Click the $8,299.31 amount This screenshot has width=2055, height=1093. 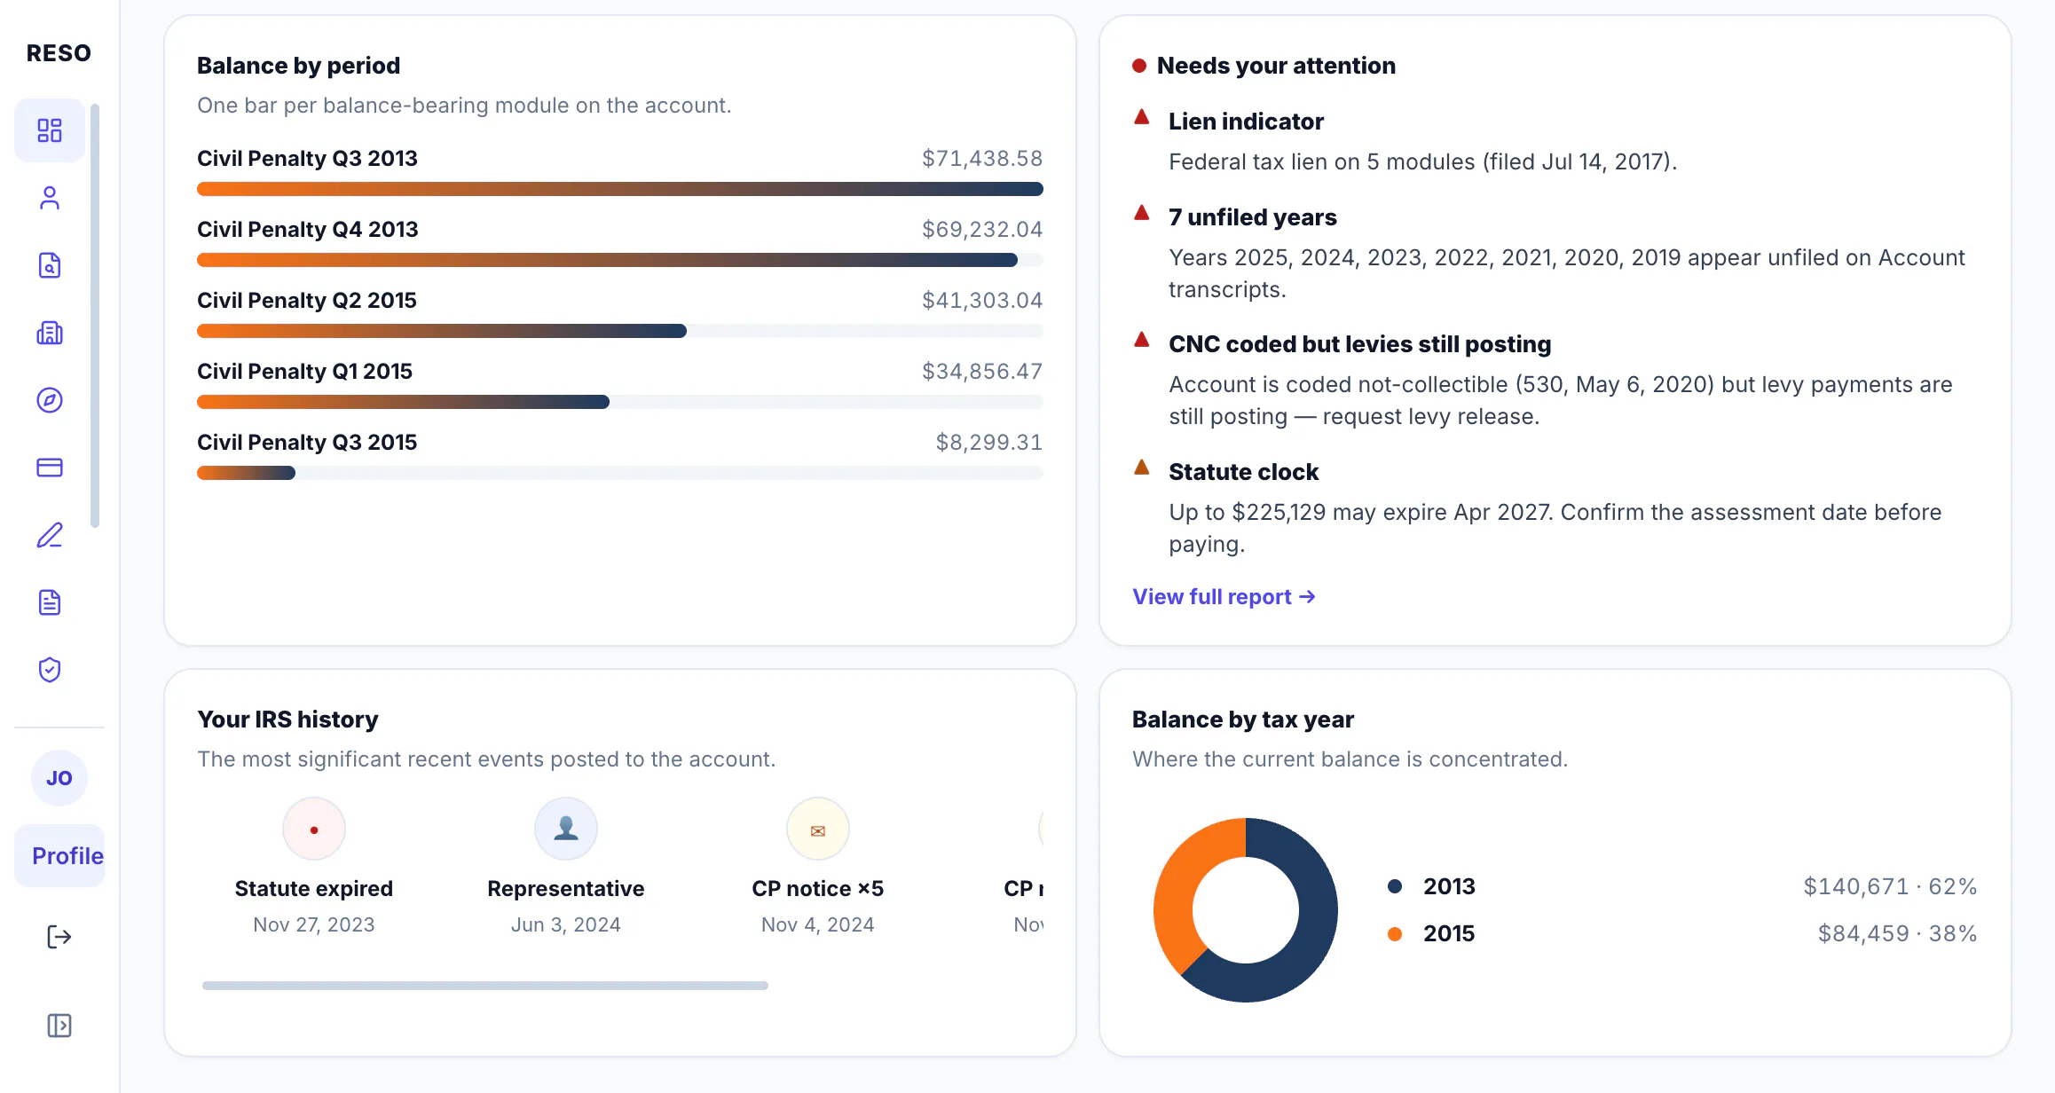989,442
